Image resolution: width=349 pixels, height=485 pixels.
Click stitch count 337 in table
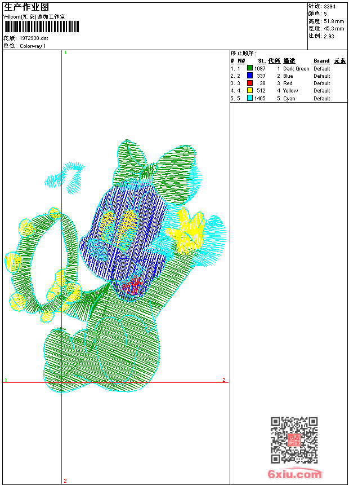261,76
